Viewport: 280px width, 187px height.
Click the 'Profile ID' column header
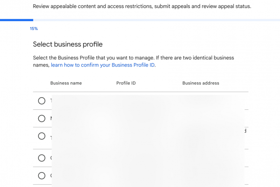[126, 83]
